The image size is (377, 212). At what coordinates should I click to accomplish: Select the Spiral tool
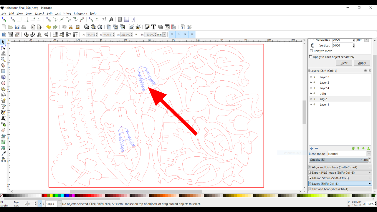(x=3, y=95)
